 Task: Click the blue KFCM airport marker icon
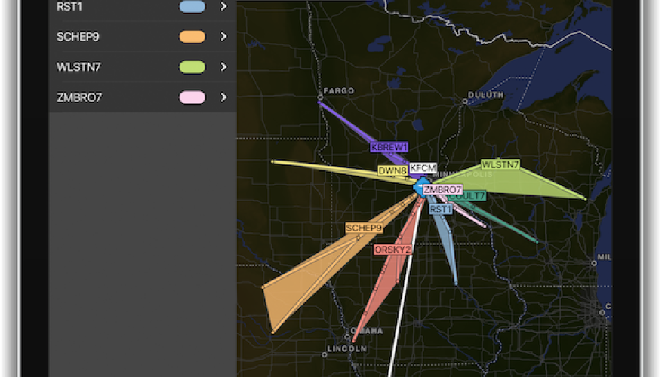pos(419,187)
